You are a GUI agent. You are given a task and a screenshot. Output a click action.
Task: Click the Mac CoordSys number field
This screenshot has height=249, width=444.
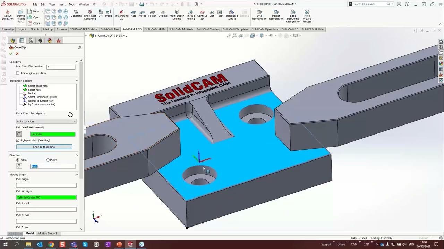click(61, 67)
